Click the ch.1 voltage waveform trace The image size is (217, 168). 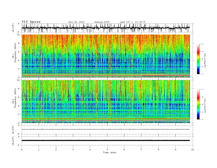(105, 28)
